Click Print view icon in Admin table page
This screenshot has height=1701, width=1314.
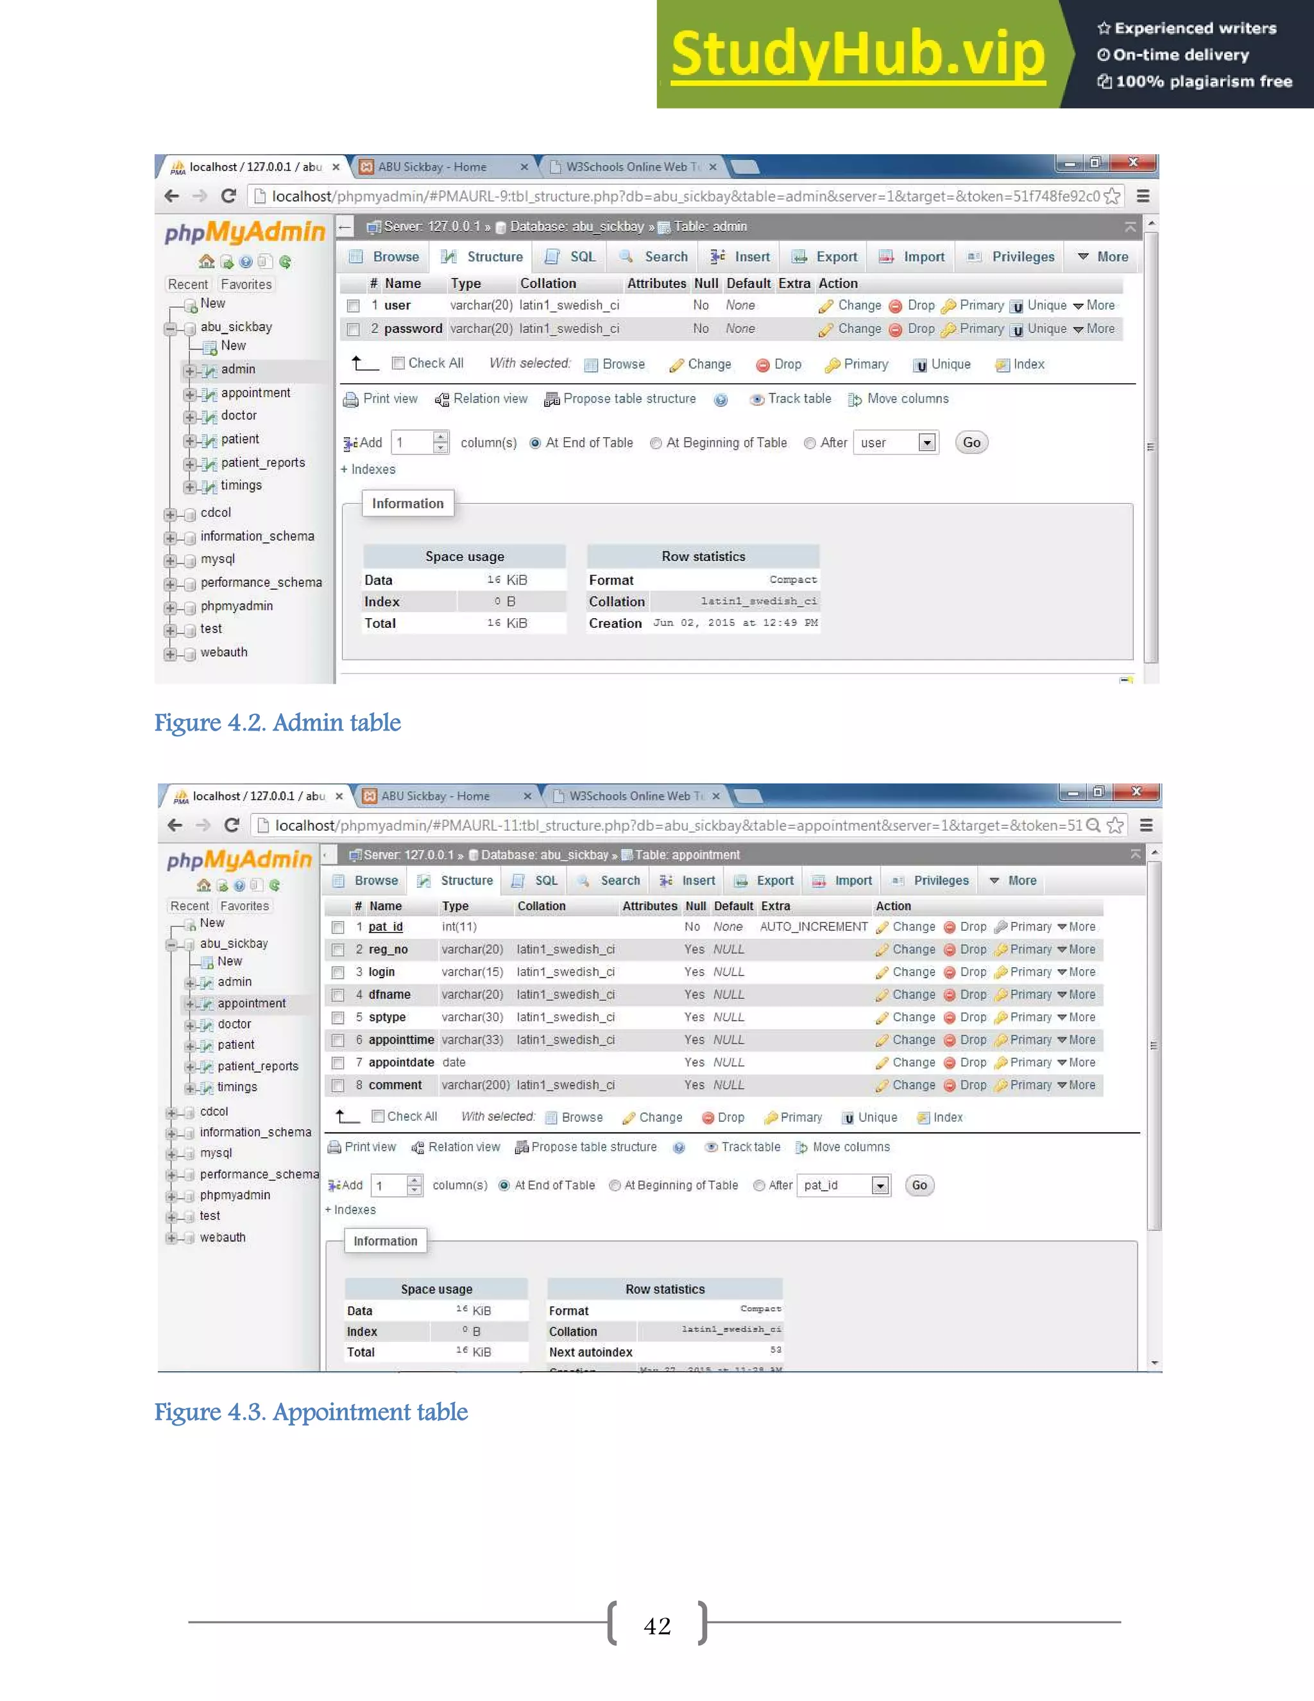coord(351,399)
